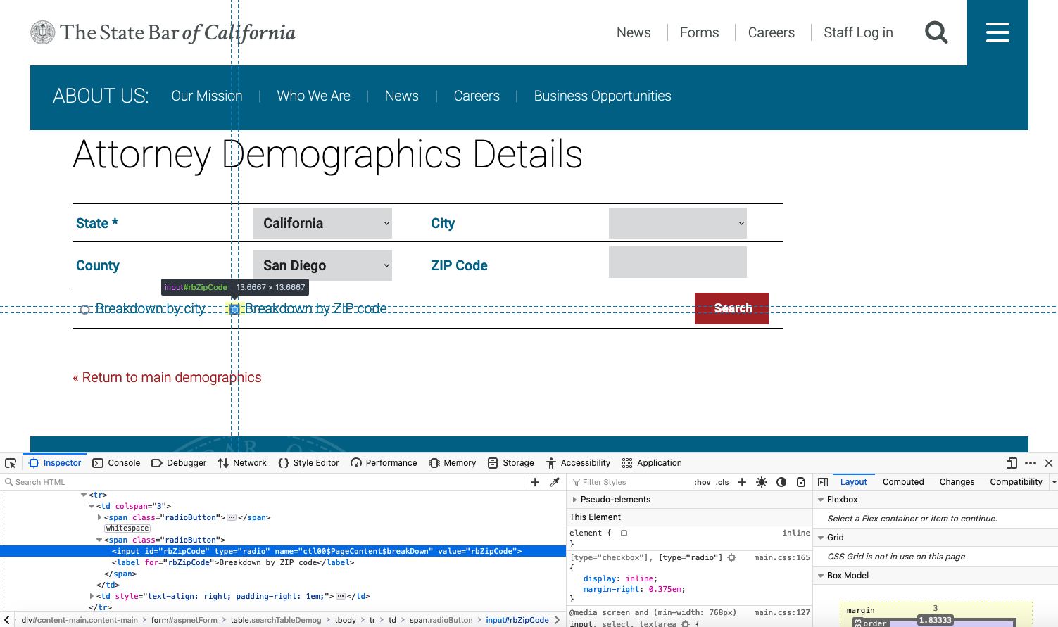Switch to the Compatibility sidebar tab
1058x627 pixels.
[x=1016, y=482]
